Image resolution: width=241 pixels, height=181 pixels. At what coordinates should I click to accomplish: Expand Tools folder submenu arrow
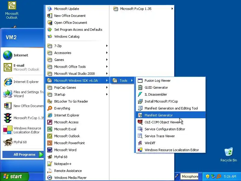(132, 80)
